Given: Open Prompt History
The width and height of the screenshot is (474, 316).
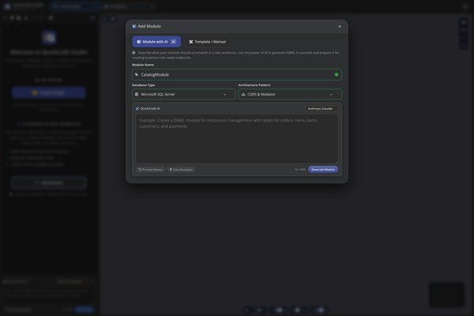Looking at the screenshot, I should click(150, 170).
